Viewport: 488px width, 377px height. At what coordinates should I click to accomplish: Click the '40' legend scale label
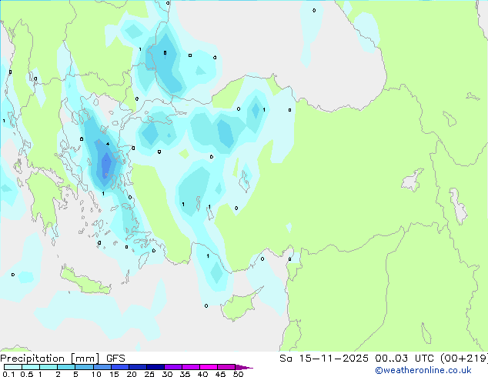point(202,374)
